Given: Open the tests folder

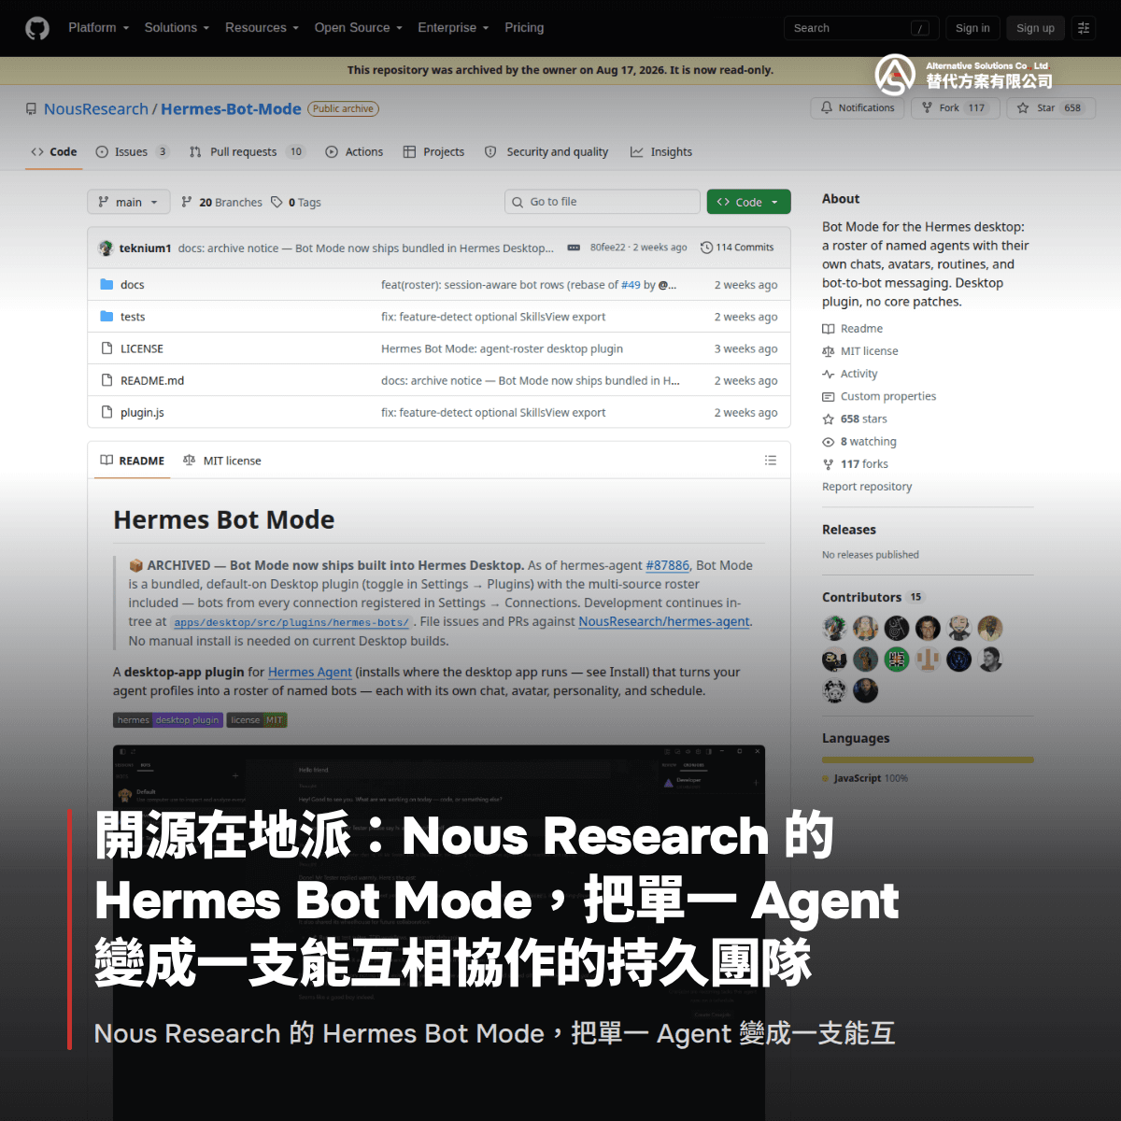Looking at the screenshot, I should pyautogui.click(x=133, y=317).
